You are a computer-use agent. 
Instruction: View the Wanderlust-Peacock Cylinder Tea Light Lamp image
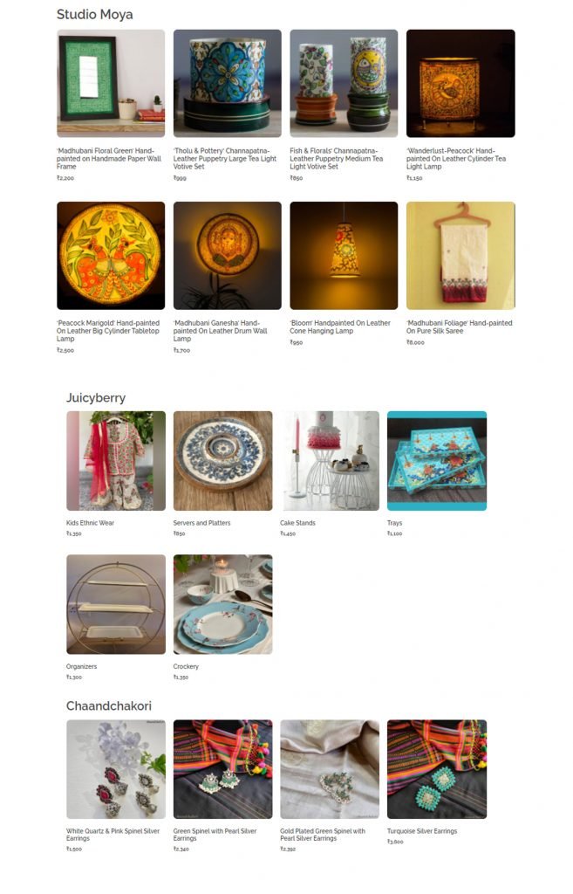pos(460,83)
